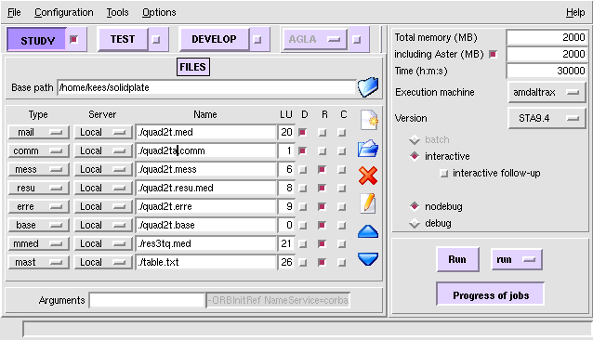Toggle C checkbox for table.txt row
Screen dimensions: 593x340
pos(341,262)
